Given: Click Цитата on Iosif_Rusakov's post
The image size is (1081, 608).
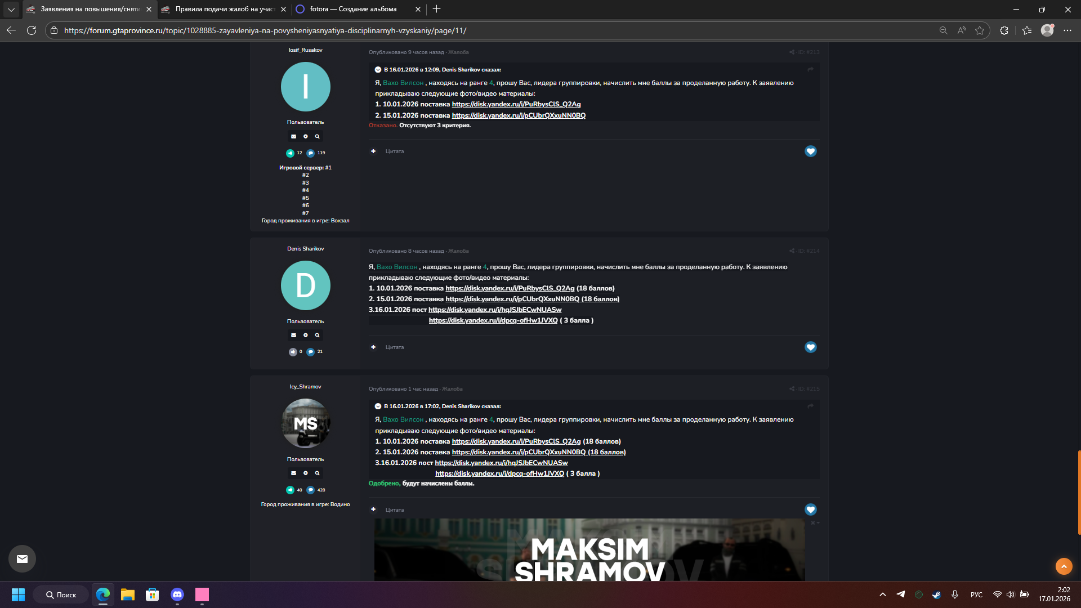Looking at the screenshot, I should [394, 151].
